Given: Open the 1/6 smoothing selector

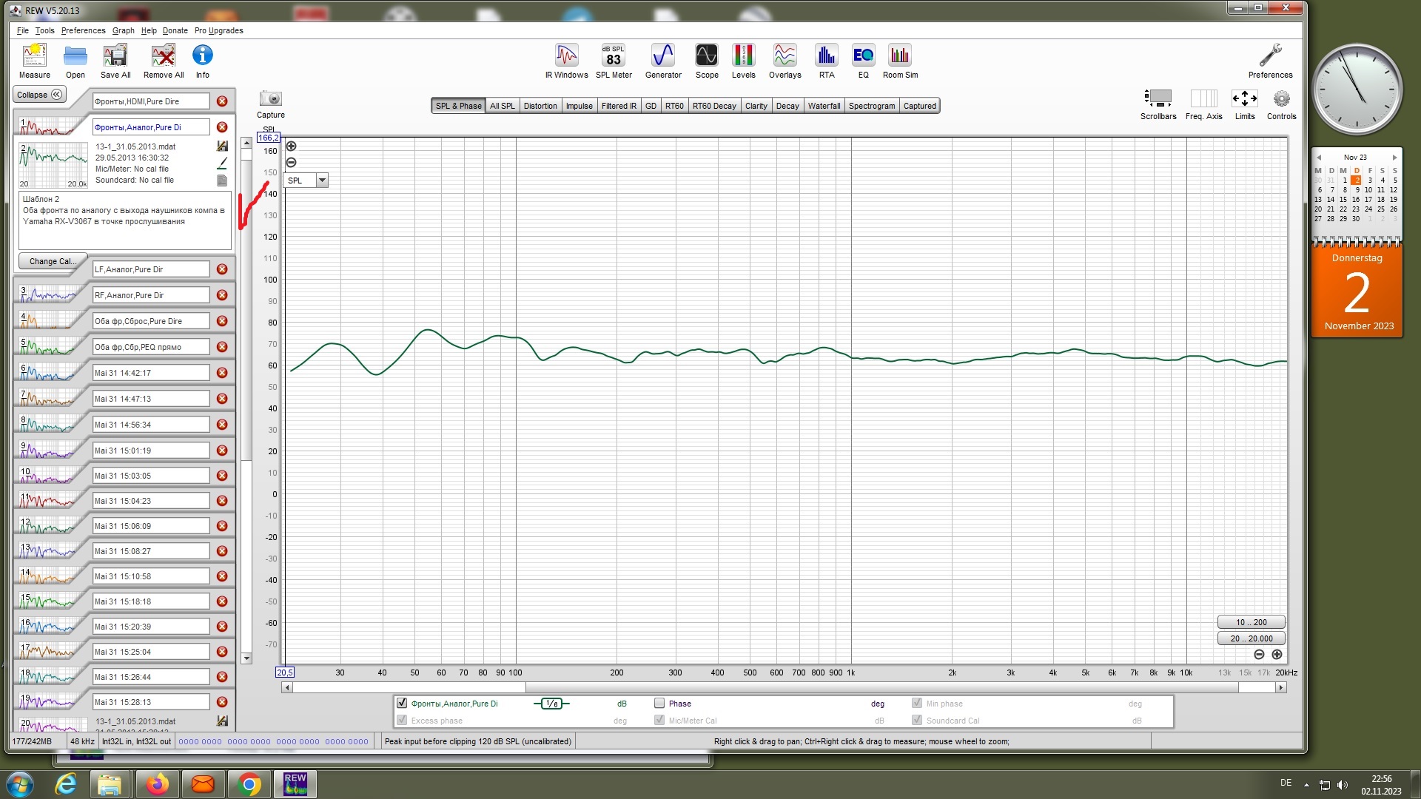Looking at the screenshot, I should click(x=551, y=704).
